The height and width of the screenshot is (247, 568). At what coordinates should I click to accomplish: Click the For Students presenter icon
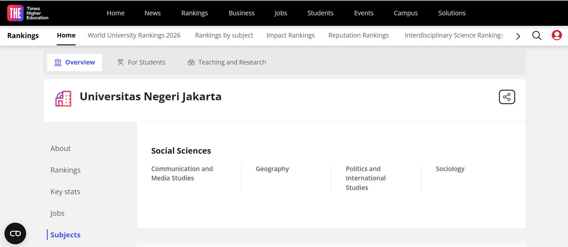click(120, 62)
